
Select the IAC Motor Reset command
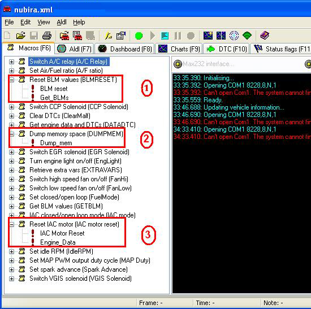click(62, 233)
